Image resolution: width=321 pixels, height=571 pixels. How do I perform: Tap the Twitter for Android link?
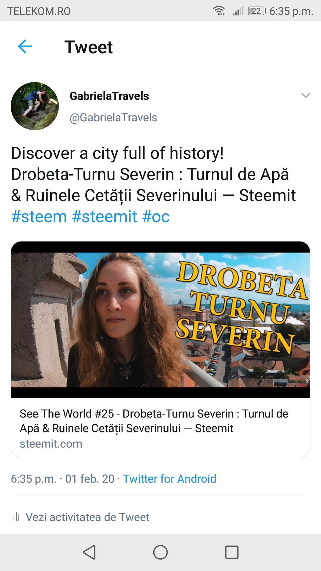[x=169, y=479]
